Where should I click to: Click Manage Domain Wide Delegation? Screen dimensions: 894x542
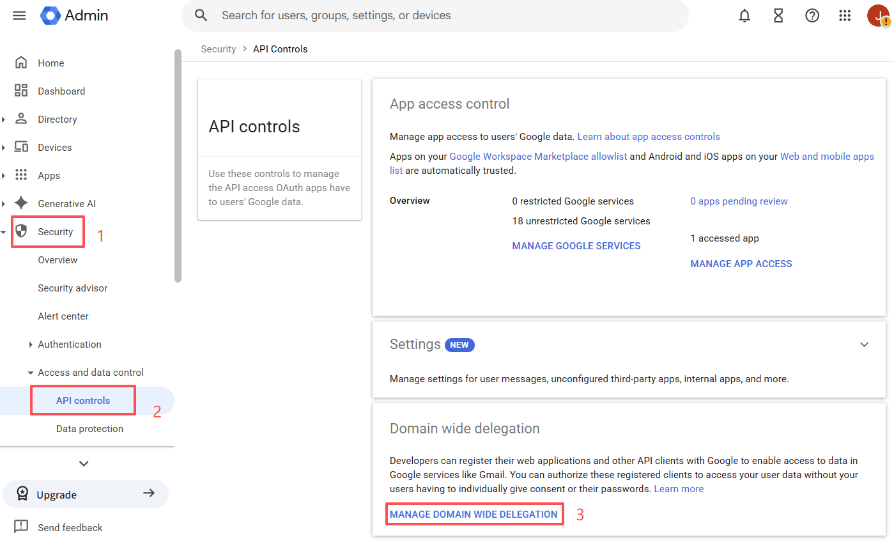pyautogui.click(x=474, y=514)
